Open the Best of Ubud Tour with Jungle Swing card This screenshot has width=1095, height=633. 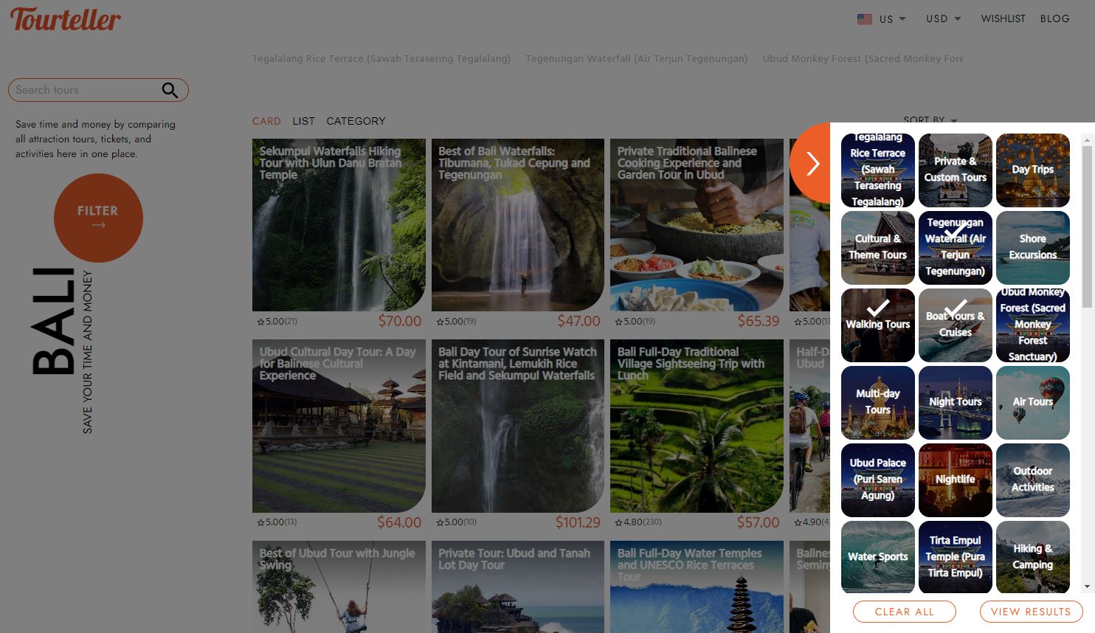pyautogui.click(x=339, y=587)
